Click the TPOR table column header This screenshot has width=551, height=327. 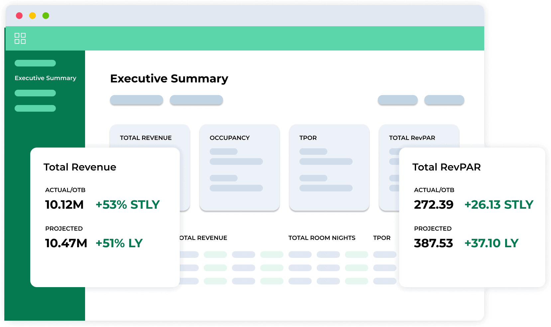coord(382,238)
